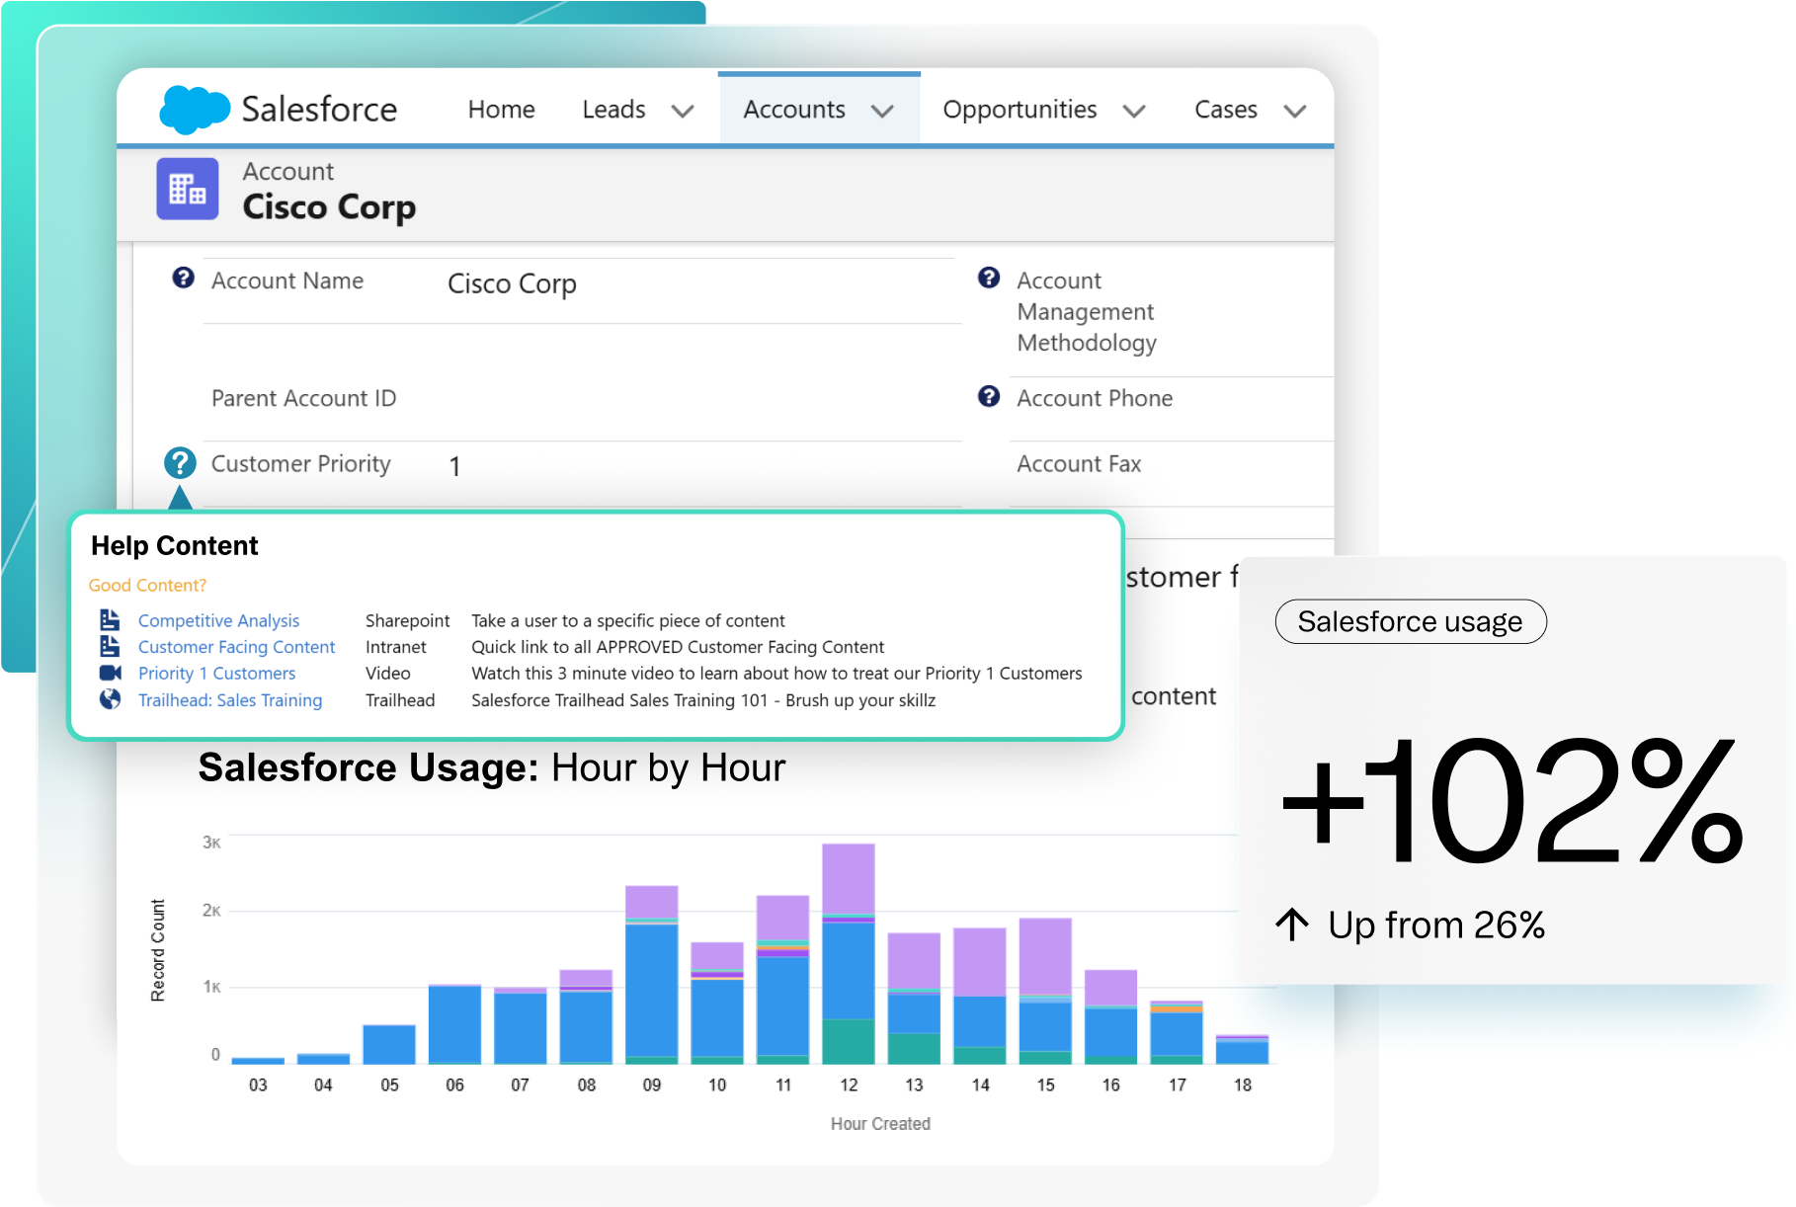Click the green segment of hour 12 bar
Screen dimensions: 1796x1207
(849, 1041)
